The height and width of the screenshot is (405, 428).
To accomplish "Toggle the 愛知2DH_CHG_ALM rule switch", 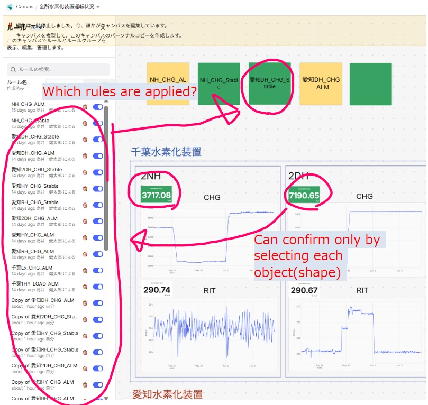I will 98,221.
